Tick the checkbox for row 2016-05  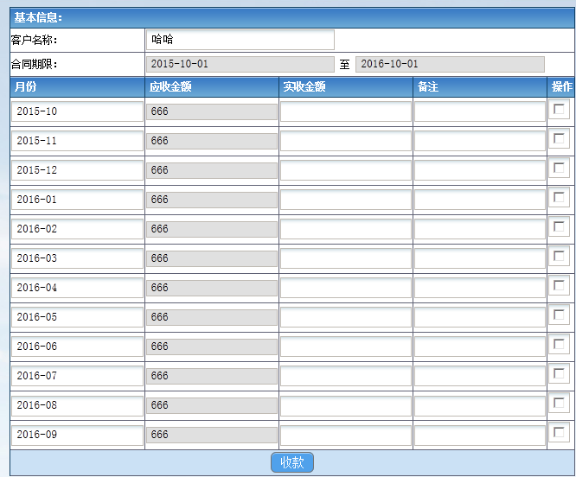[x=559, y=315]
